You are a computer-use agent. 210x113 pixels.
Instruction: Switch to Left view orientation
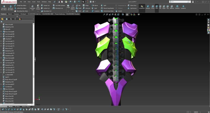(160, 7)
